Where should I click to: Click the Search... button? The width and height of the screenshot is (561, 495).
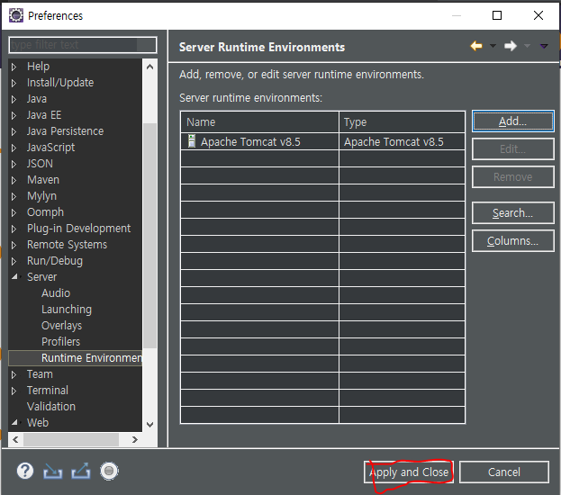(x=512, y=213)
